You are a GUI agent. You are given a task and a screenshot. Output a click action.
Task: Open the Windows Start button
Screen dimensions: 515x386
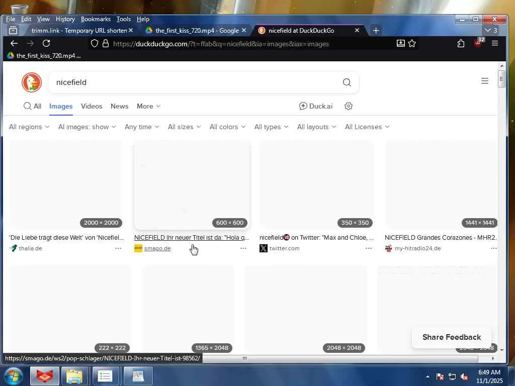click(13, 376)
